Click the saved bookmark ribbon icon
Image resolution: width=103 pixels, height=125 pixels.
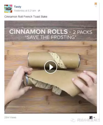(96, 4)
